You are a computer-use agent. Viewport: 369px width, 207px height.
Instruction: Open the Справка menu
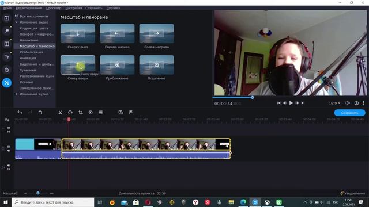[113, 8]
